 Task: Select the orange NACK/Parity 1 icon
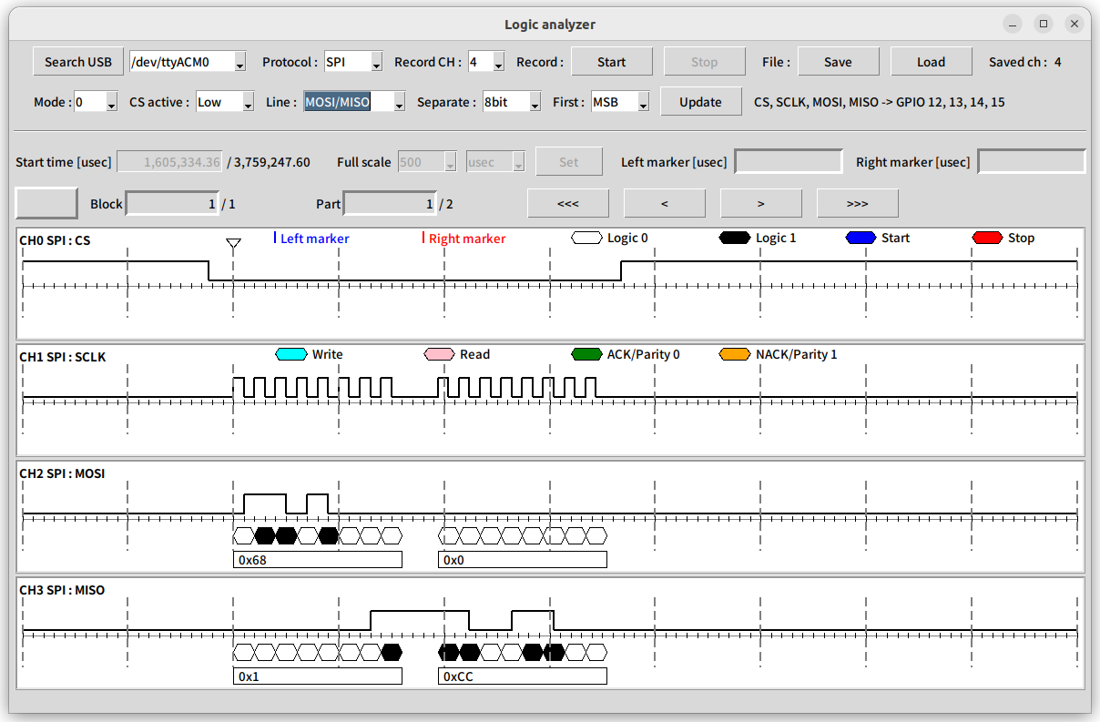[734, 354]
